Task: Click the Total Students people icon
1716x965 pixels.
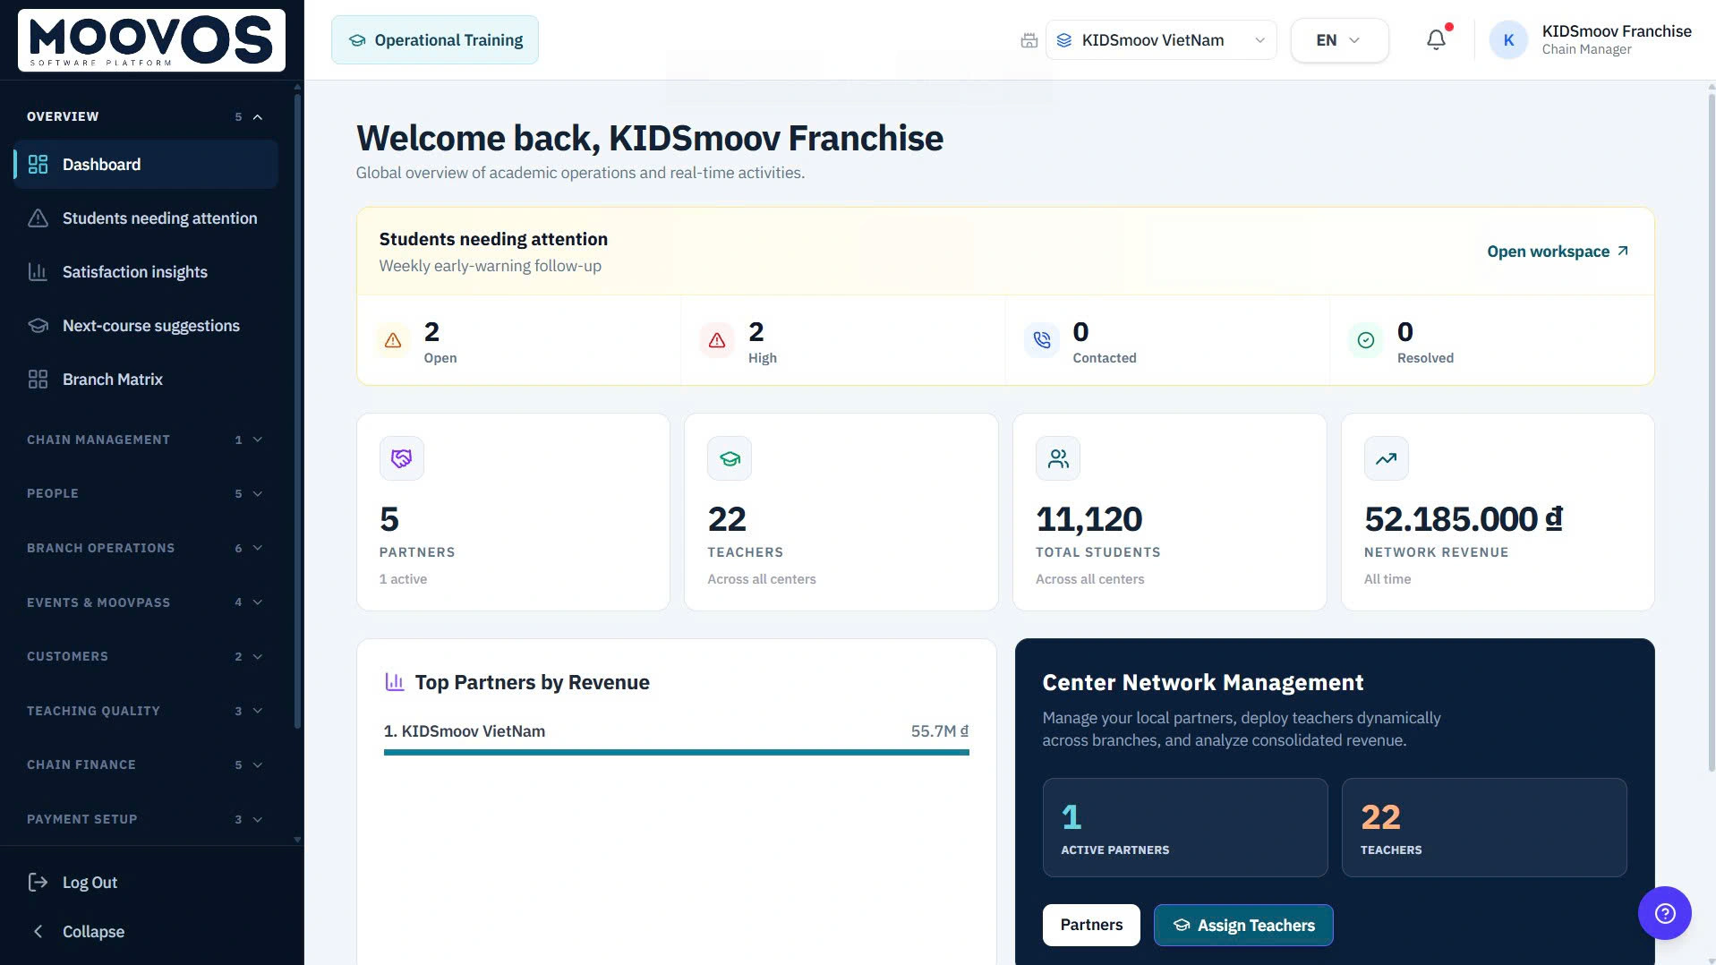Action: tap(1058, 458)
